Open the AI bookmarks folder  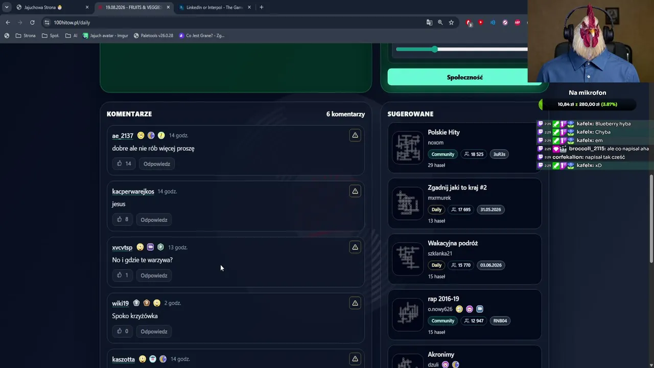[72, 36]
